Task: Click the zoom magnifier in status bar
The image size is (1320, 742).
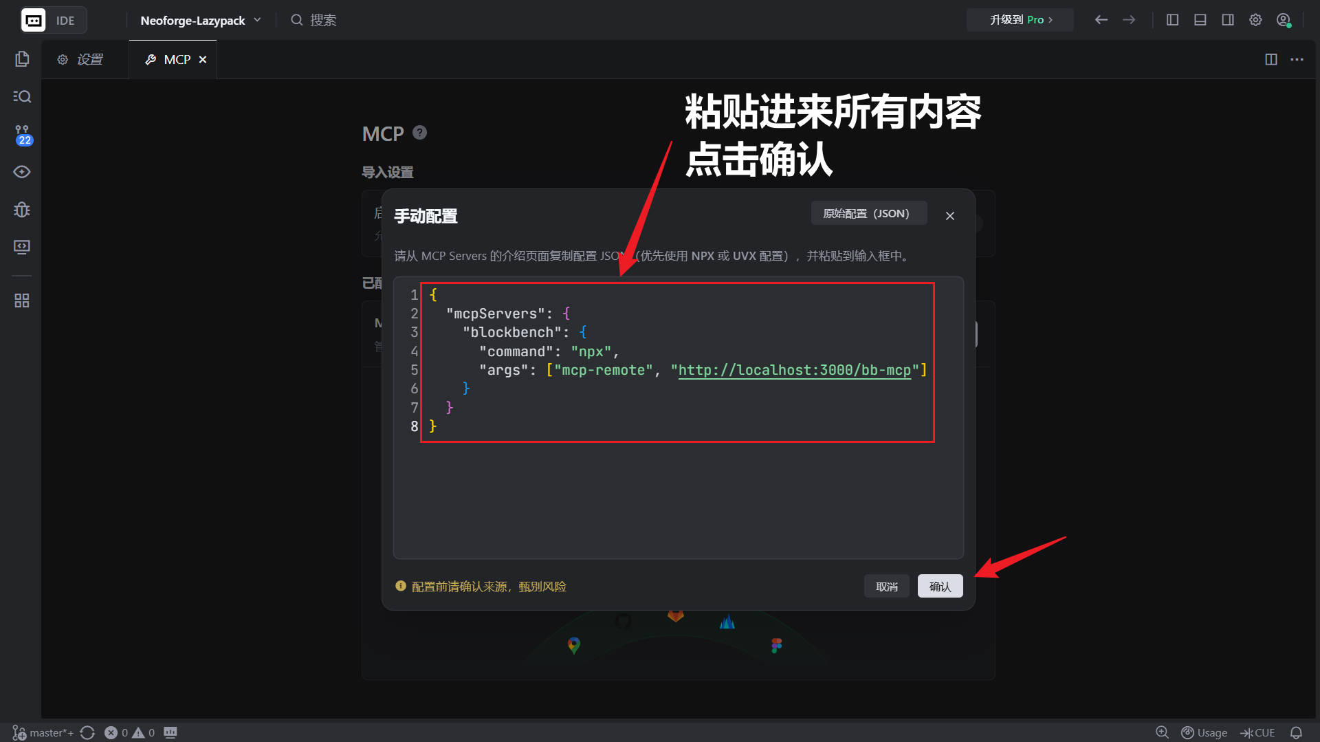Action: point(1162,732)
